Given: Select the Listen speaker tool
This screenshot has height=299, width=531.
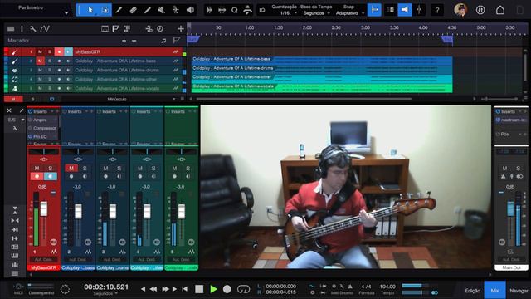Looking at the screenshot, I should tap(190, 10).
